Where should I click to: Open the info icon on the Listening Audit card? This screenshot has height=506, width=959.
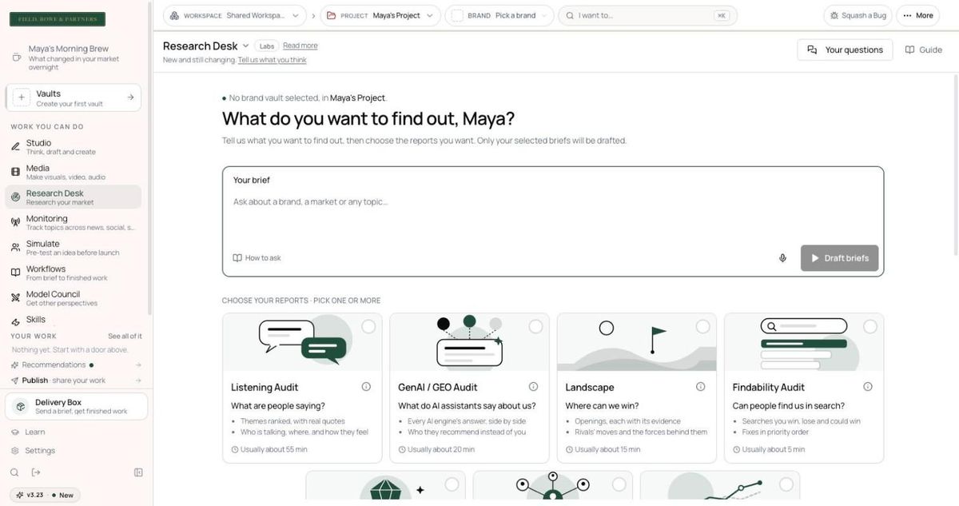click(x=366, y=387)
